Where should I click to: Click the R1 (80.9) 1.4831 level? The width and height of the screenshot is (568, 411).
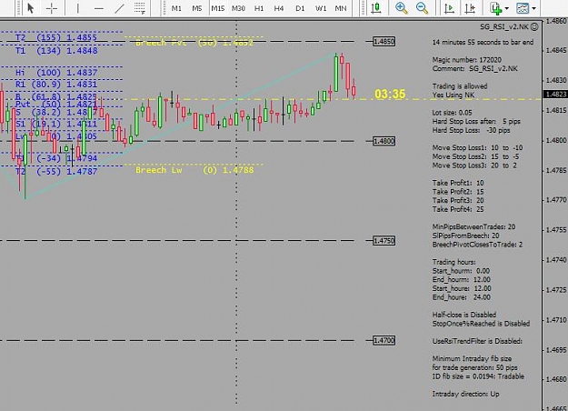coord(56,85)
